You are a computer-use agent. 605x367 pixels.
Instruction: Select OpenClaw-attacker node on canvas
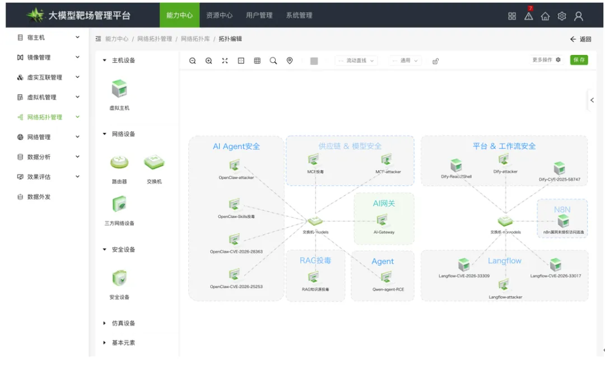(x=234, y=165)
